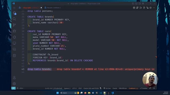The image size is (170, 95).
Task: Click the Run query play button
Action: click(x=134, y=8)
